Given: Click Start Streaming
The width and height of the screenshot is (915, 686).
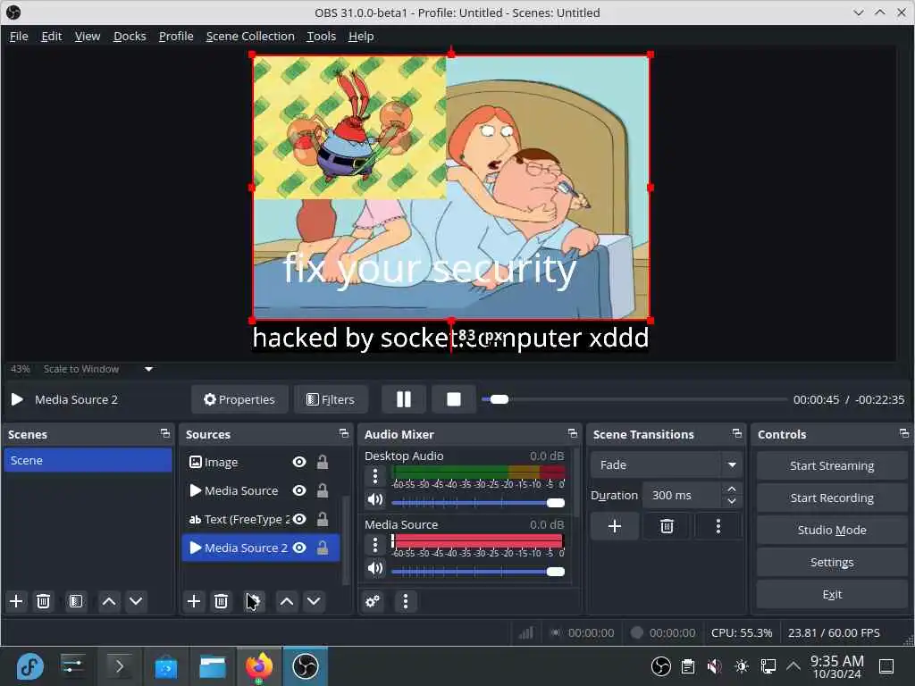Looking at the screenshot, I should 832,465.
